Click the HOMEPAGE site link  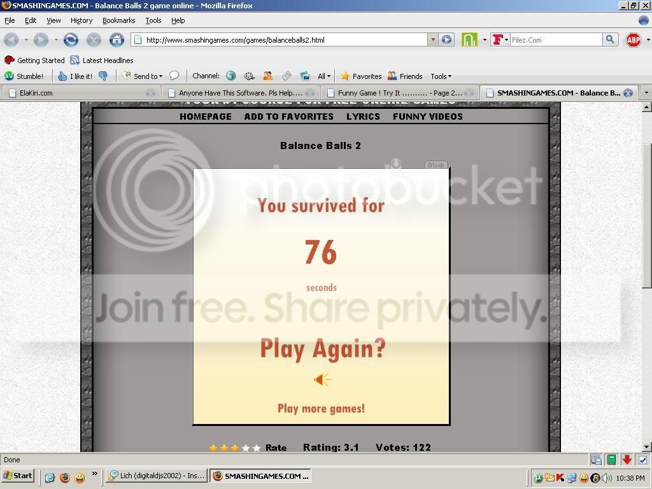(206, 117)
